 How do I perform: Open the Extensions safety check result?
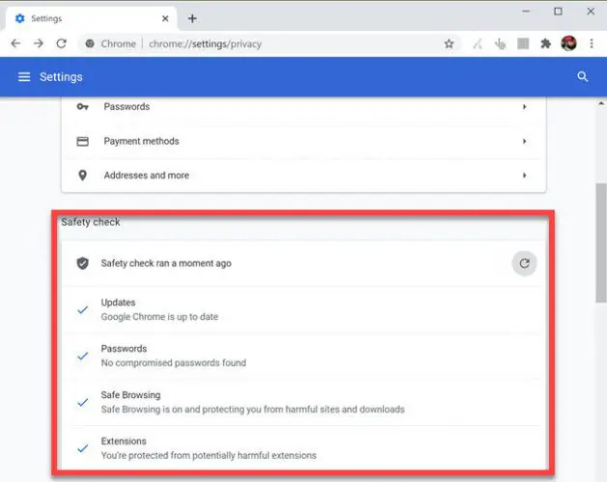[303, 448]
